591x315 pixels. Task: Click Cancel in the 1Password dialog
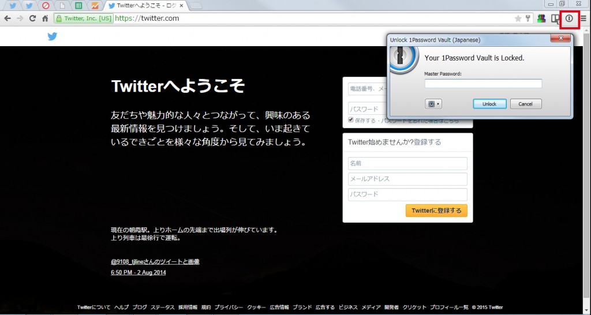[525, 104]
